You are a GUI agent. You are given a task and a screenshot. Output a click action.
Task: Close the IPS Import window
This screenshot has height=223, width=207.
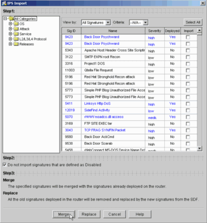point(202,3)
